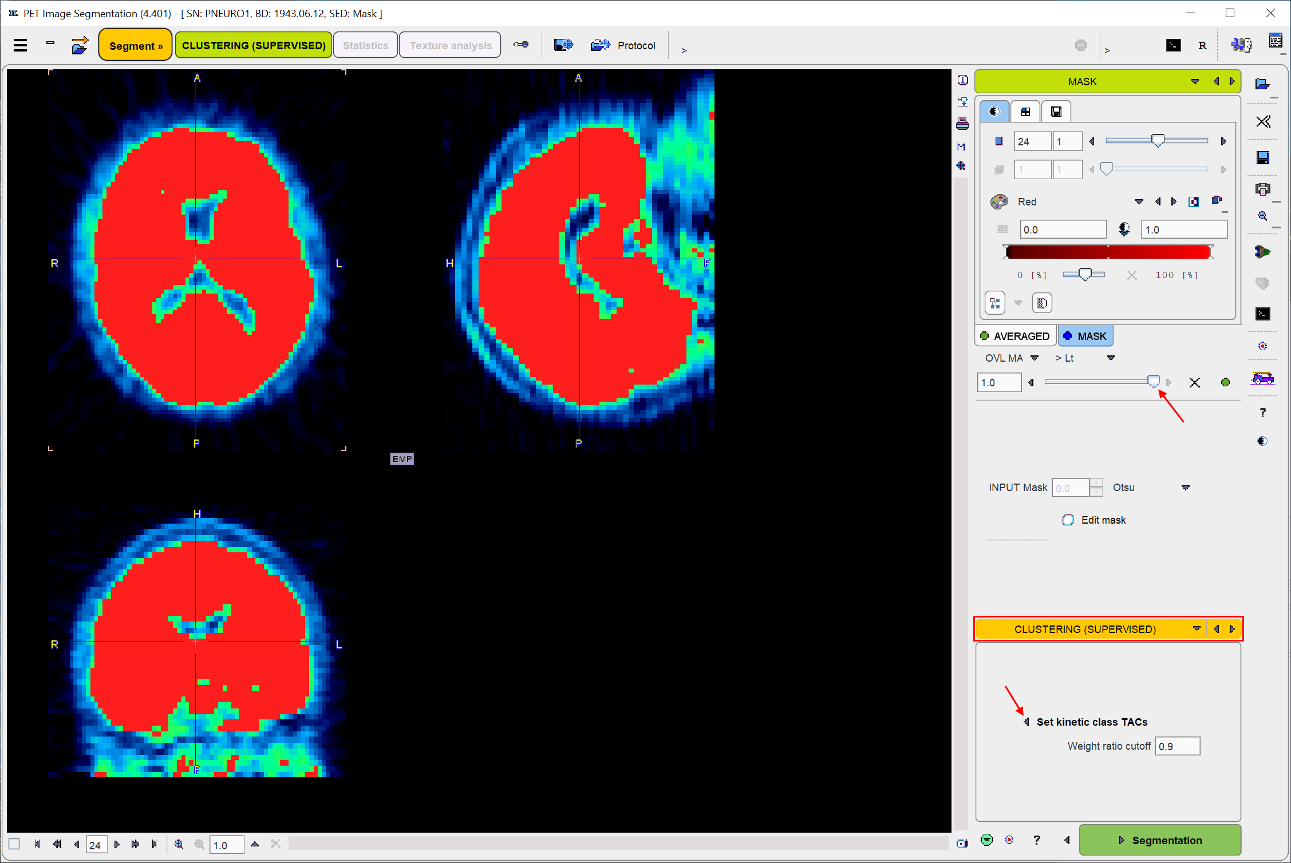This screenshot has width=1291, height=863.
Task: Open the CLUSTERING (SUPERVISED) panel dropdown arrow
Action: [1197, 629]
